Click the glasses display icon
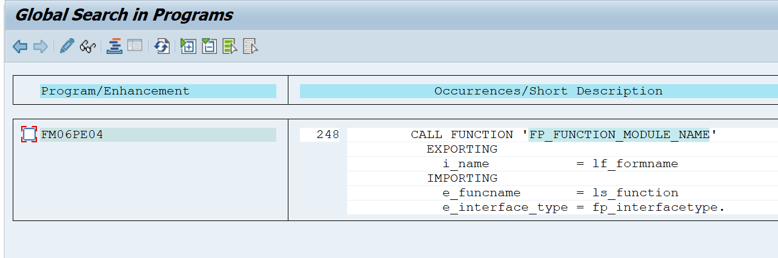Screen dimensions: 778x258 tap(88, 47)
